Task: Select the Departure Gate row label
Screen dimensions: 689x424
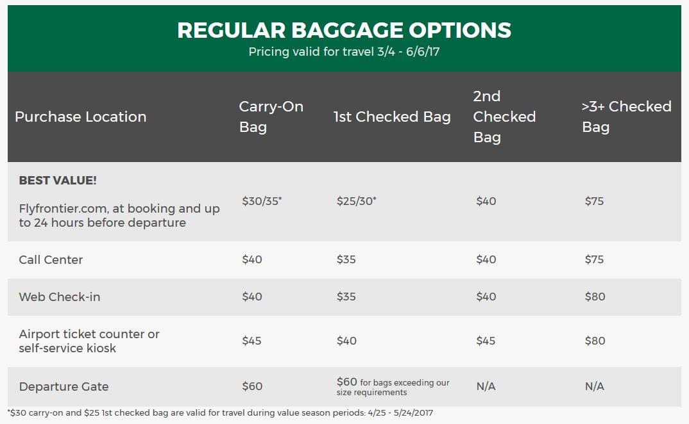Action: (x=64, y=387)
